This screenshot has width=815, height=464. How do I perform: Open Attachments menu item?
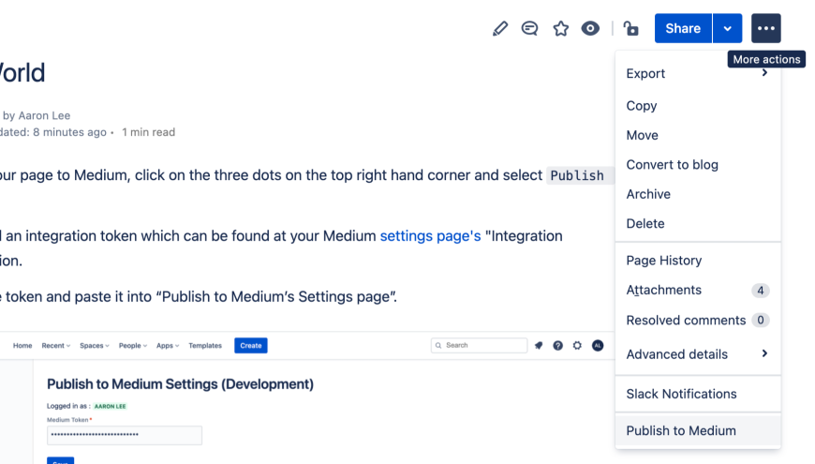(663, 291)
